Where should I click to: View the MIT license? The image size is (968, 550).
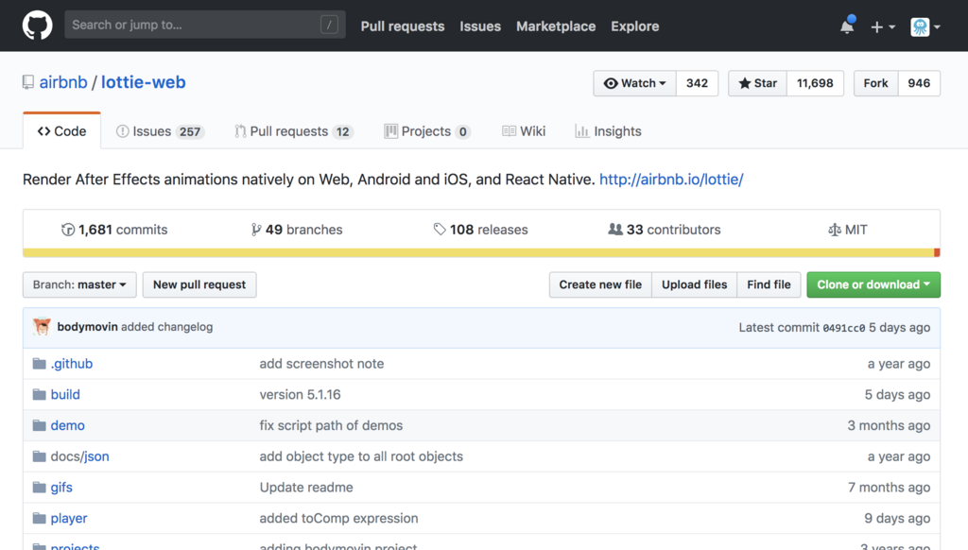coord(848,230)
